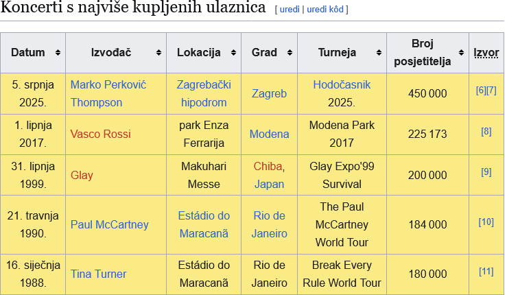Open the blue Estádio do Maracanã link
Image resolution: width=507 pixels, height=295 pixels.
pyautogui.click(x=204, y=224)
